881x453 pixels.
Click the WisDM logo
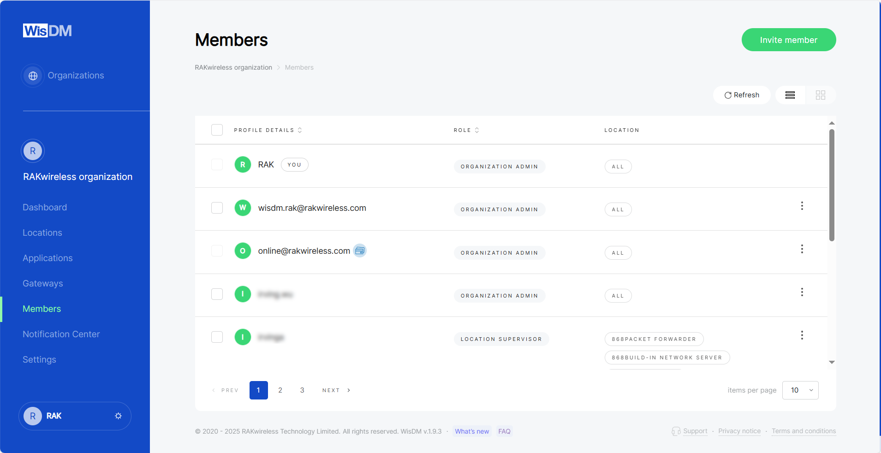click(x=47, y=30)
